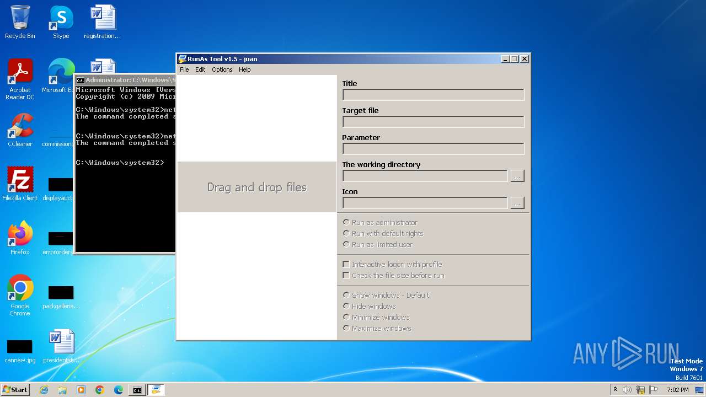Open the Edit menu in RunAs Tool

point(200,69)
